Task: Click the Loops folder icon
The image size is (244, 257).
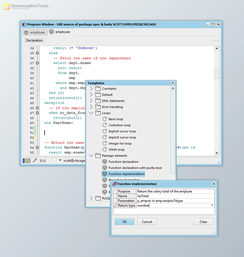Action: (x=98, y=113)
